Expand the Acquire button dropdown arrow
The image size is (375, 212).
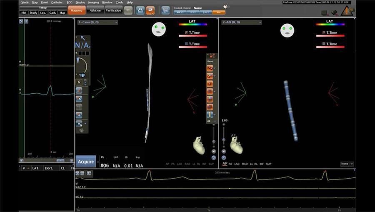98,162
